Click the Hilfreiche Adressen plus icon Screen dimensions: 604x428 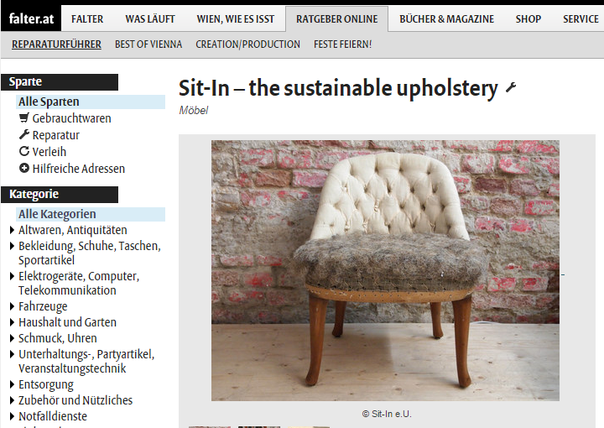pyautogui.click(x=24, y=169)
